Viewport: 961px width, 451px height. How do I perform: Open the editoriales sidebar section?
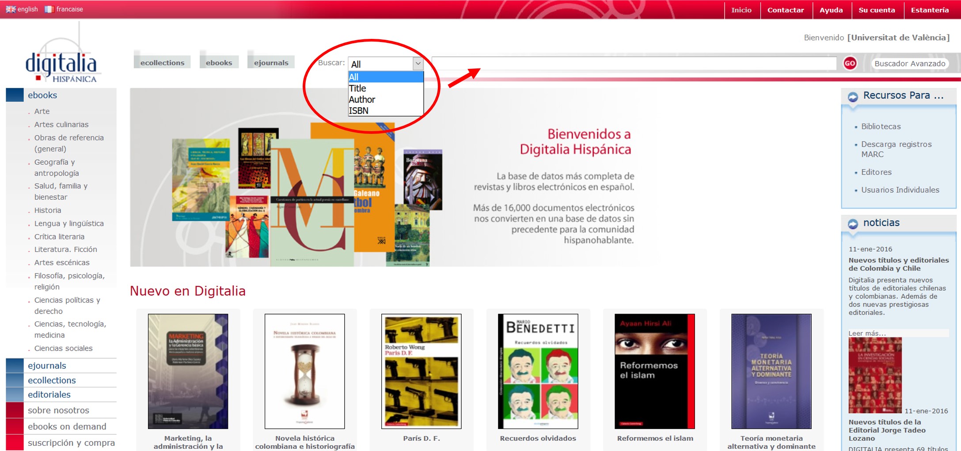(x=49, y=394)
